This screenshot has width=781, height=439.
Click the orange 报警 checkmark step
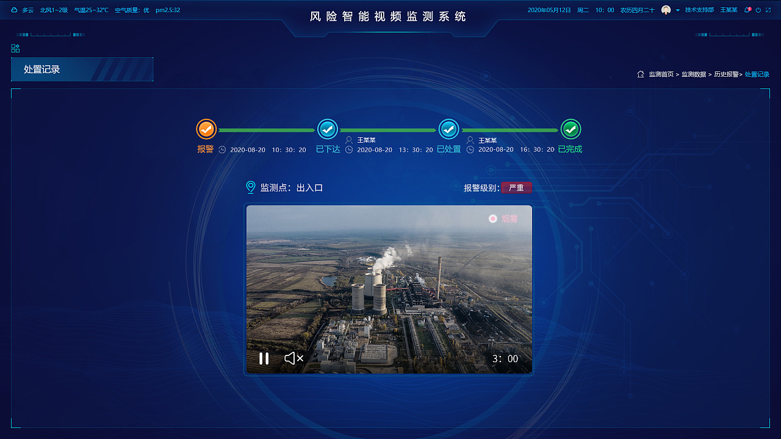pos(206,129)
